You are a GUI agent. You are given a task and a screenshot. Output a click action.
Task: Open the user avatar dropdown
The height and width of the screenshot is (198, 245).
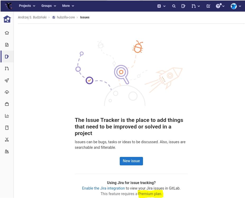tap(236, 6)
